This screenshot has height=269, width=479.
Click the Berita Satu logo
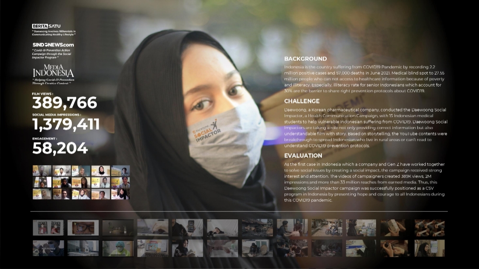click(46, 26)
